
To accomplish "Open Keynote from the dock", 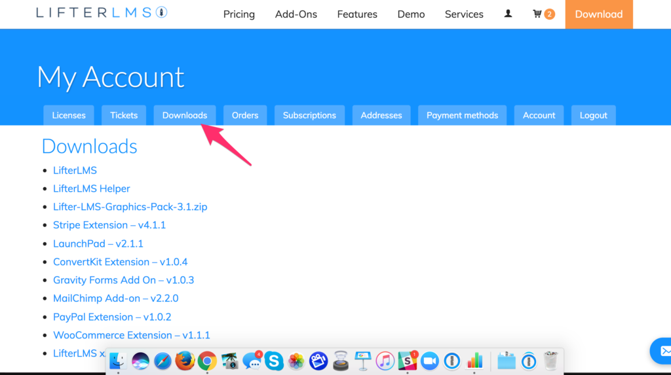I will 363,361.
